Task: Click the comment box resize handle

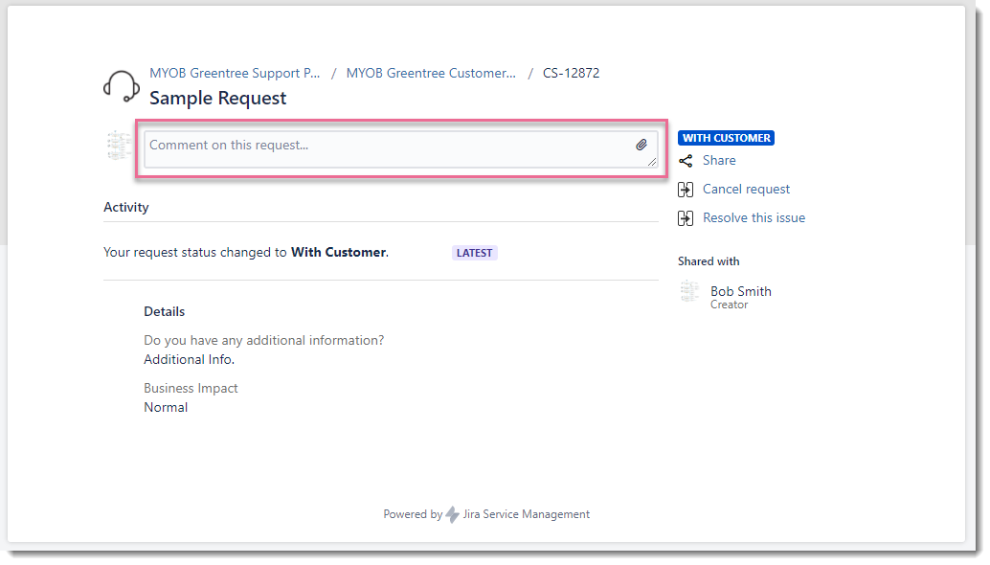Action: (652, 162)
